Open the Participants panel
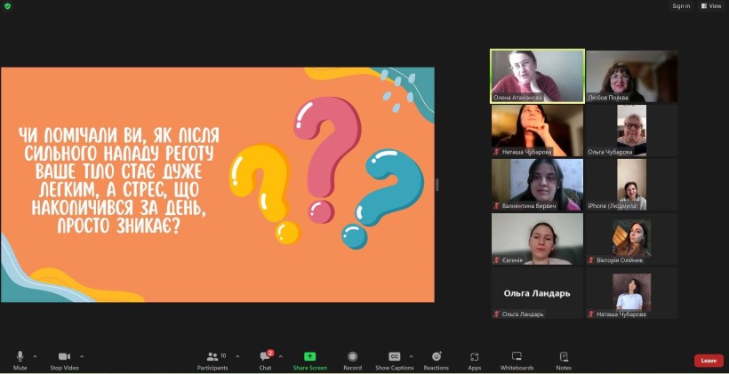Image resolution: width=729 pixels, height=374 pixels. coord(212,359)
